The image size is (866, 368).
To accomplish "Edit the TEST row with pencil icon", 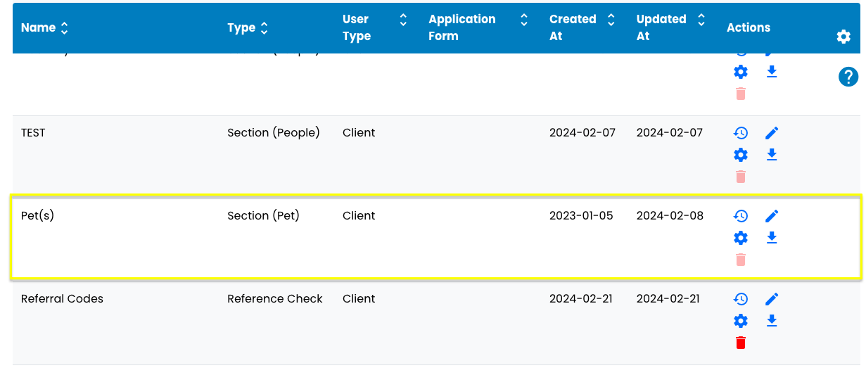I will (x=772, y=133).
